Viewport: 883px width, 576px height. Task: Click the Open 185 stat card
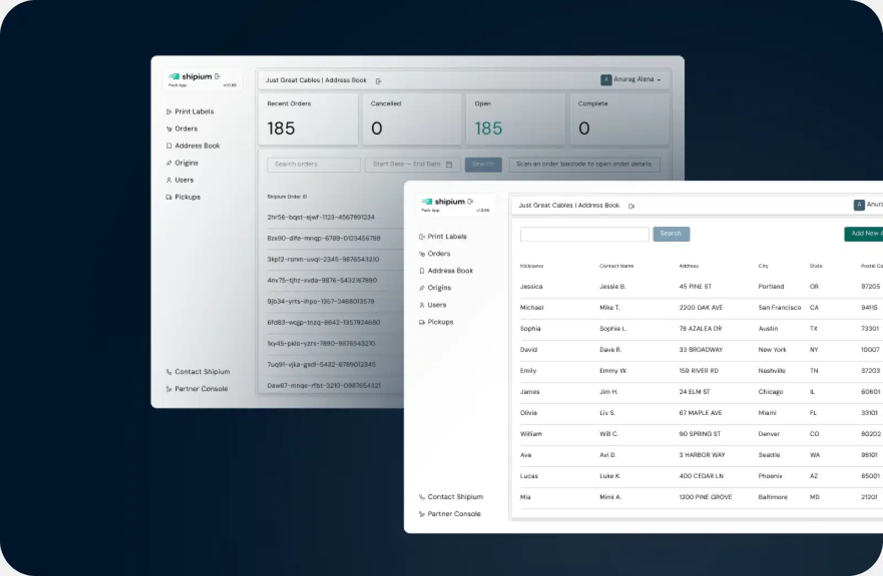[515, 119]
